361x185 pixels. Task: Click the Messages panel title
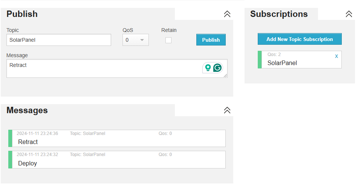[27, 110]
